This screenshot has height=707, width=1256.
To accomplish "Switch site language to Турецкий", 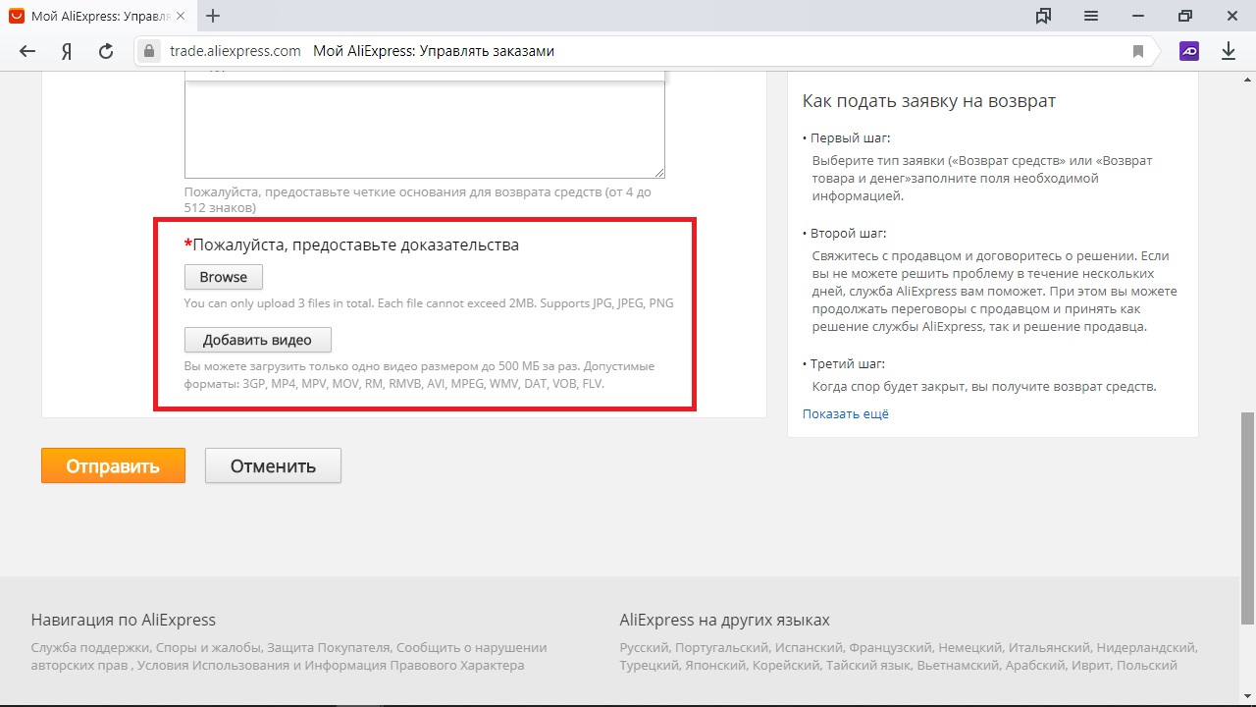I will 648,666.
